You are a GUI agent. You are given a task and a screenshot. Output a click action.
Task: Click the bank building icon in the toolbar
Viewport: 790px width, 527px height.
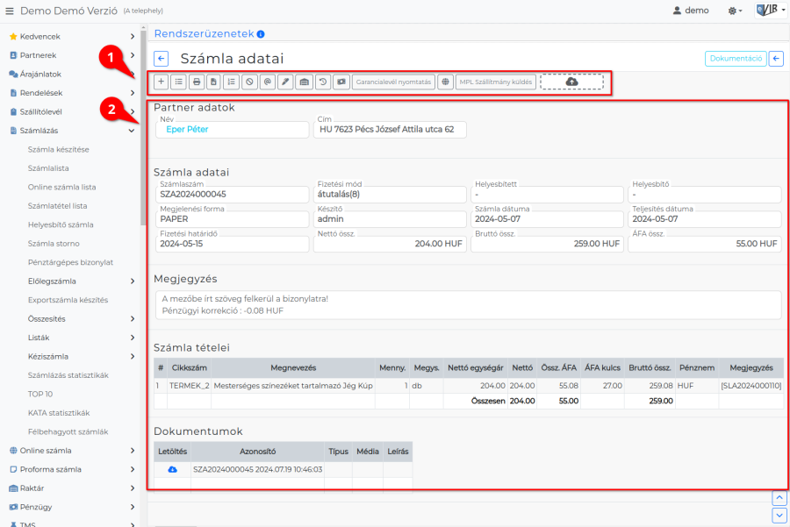[x=304, y=82]
